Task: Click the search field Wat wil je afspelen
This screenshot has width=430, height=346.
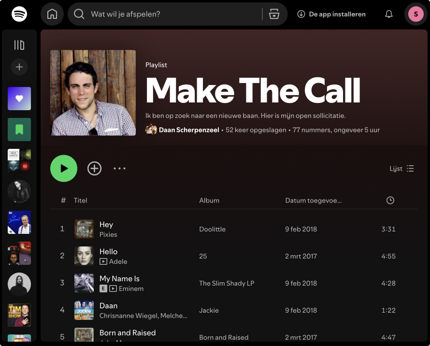Action: coord(145,14)
